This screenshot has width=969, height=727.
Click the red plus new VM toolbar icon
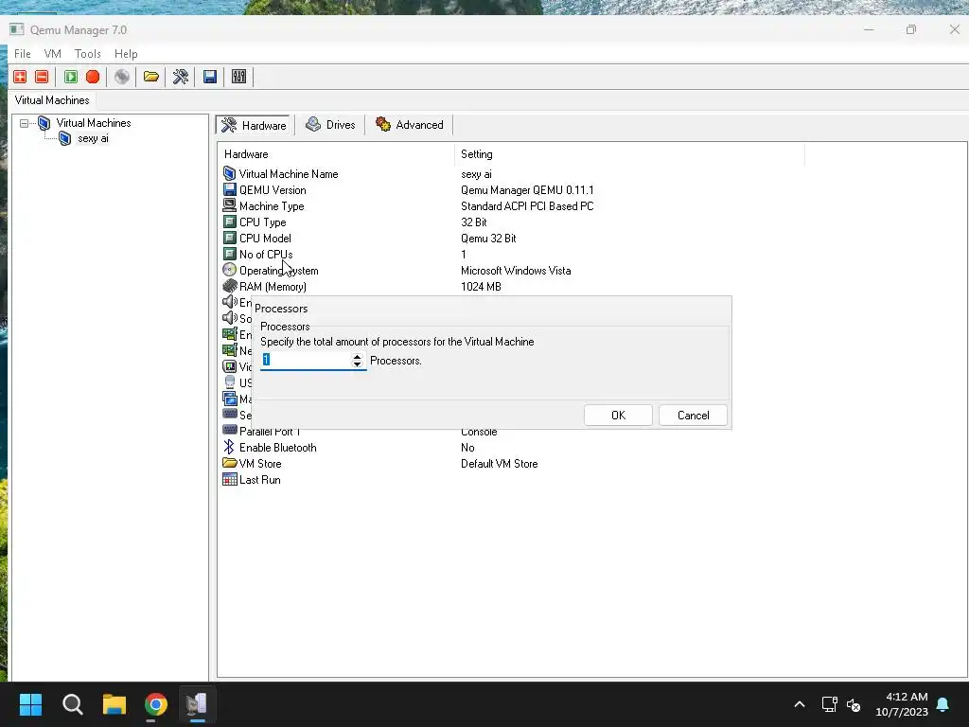coord(20,77)
